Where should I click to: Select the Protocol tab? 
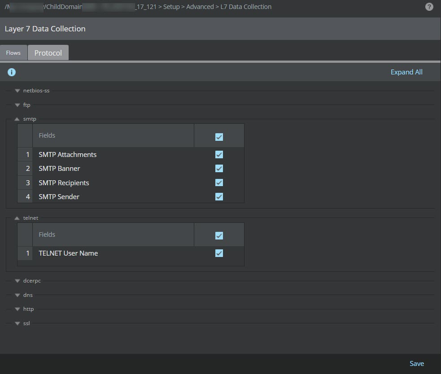pyautogui.click(x=48, y=52)
